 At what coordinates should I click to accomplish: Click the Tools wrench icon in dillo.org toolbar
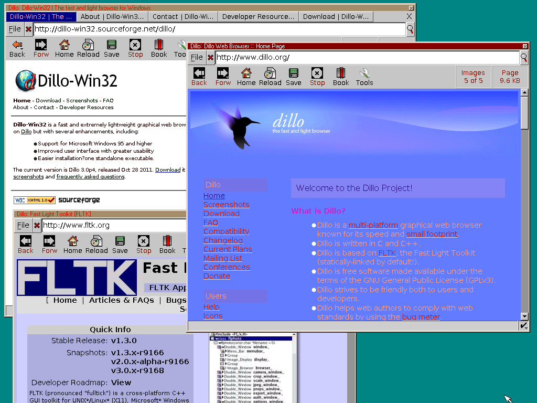(x=364, y=77)
